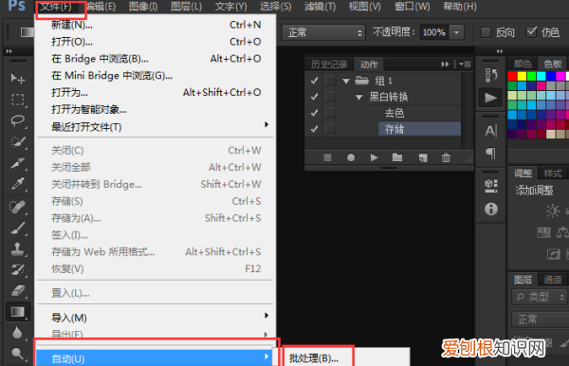Open the layer 类型 filter dropdown
This screenshot has height=366, width=569.
point(540,297)
